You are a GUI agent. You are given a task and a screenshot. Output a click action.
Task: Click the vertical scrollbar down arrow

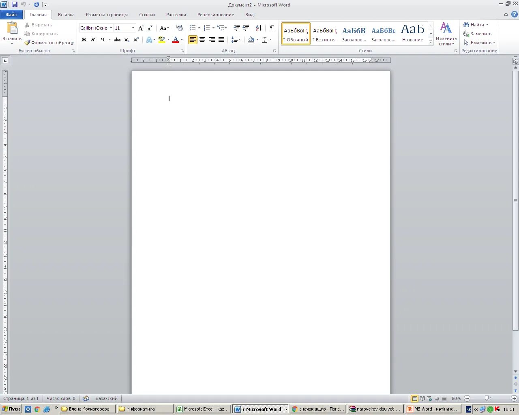[515, 371]
